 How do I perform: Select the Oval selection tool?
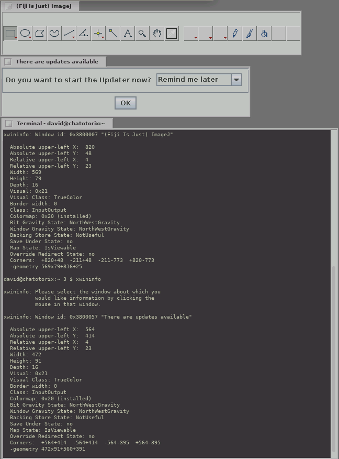[x=25, y=34]
